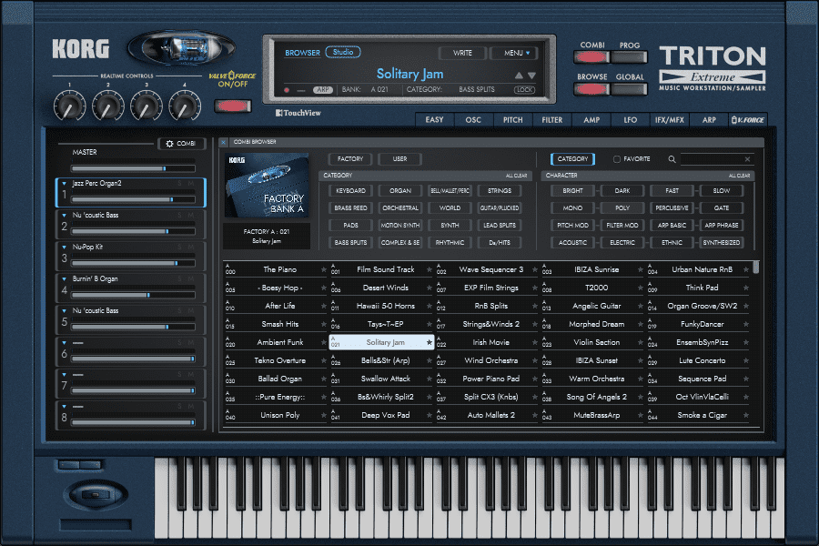Screen dimensions: 819x546
Task: Switch to the OSC tab
Action: click(473, 120)
